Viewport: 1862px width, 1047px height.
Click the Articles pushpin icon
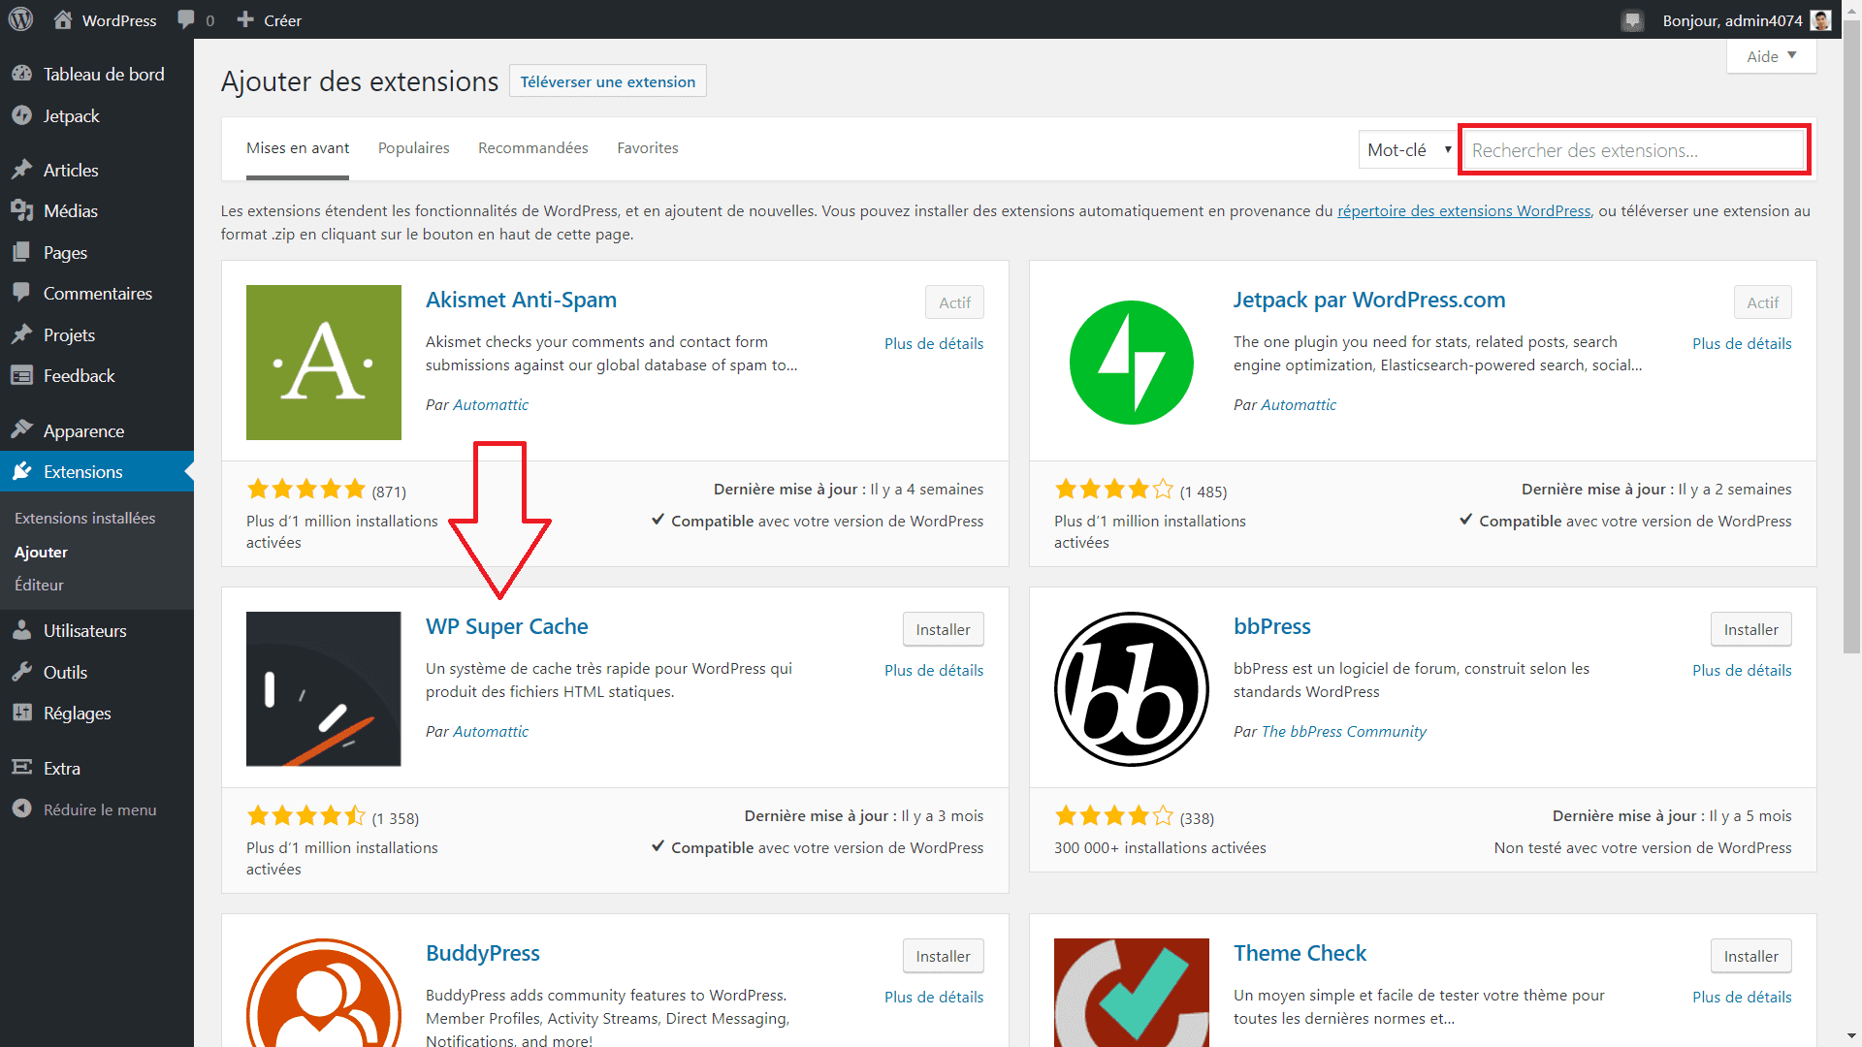coord(21,170)
